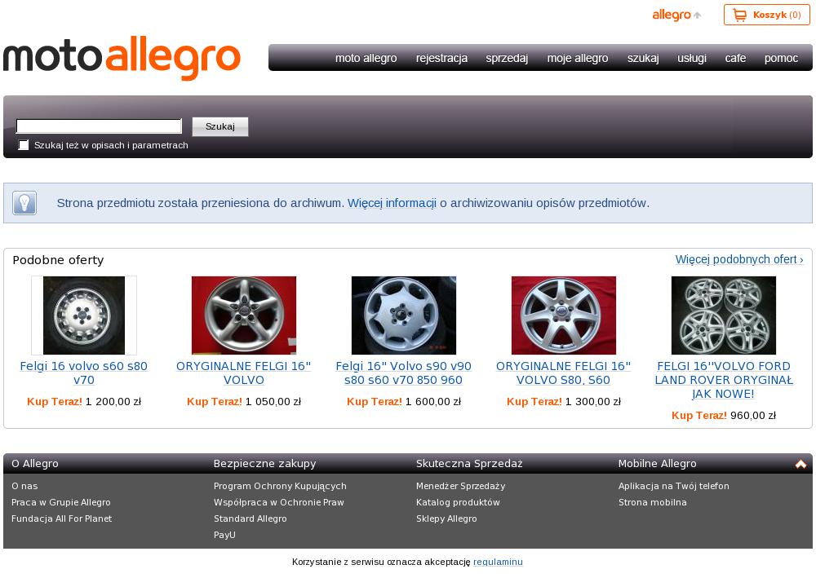Open Praca w Grupie Allegro link

[61, 502]
